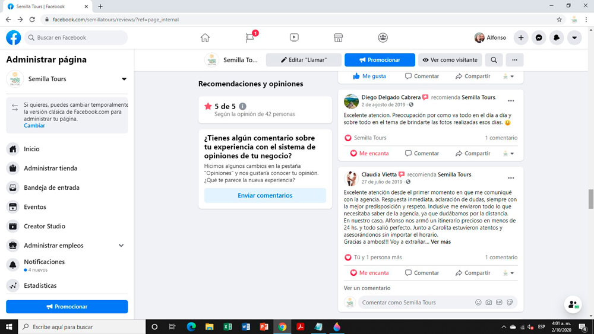
Task: Open the Windows Start menu
Action: click(9, 327)
